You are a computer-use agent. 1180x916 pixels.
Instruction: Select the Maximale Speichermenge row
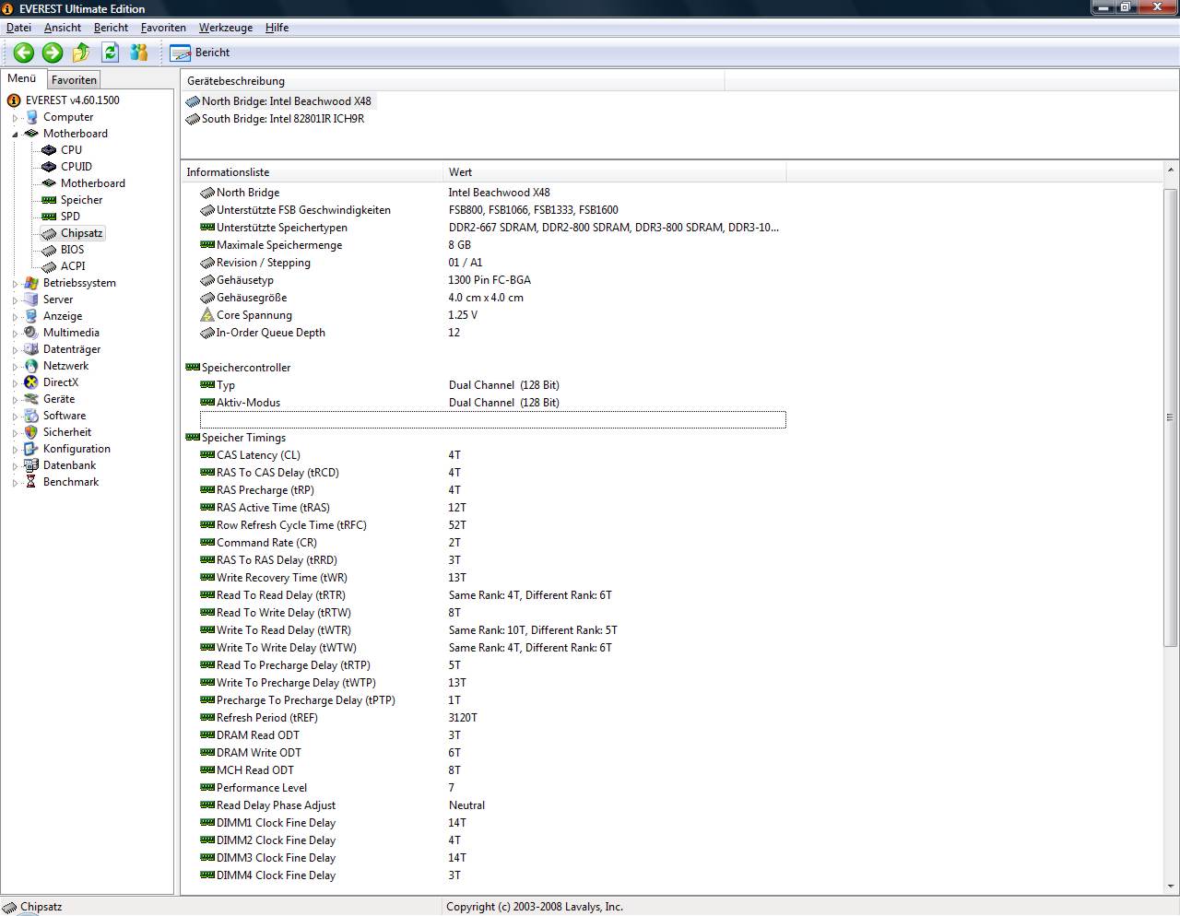coord(492,245)
